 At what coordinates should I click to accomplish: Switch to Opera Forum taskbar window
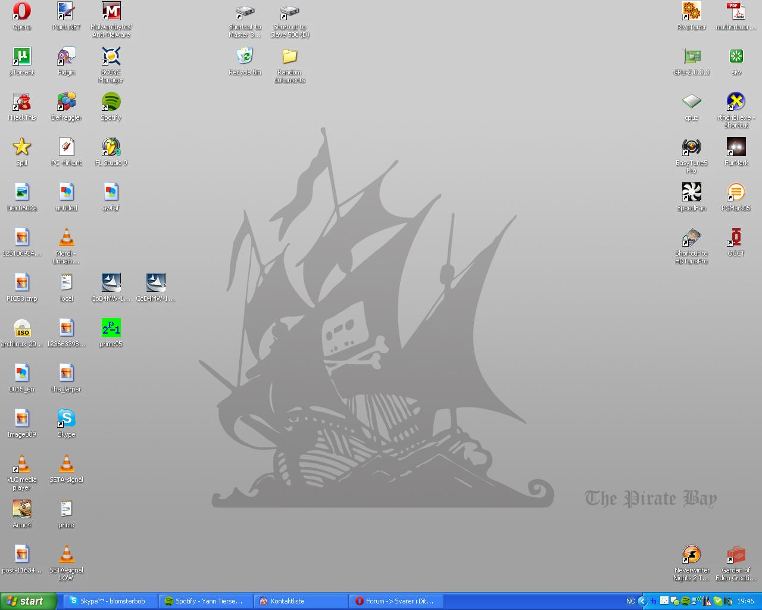(x=396, y=601)
